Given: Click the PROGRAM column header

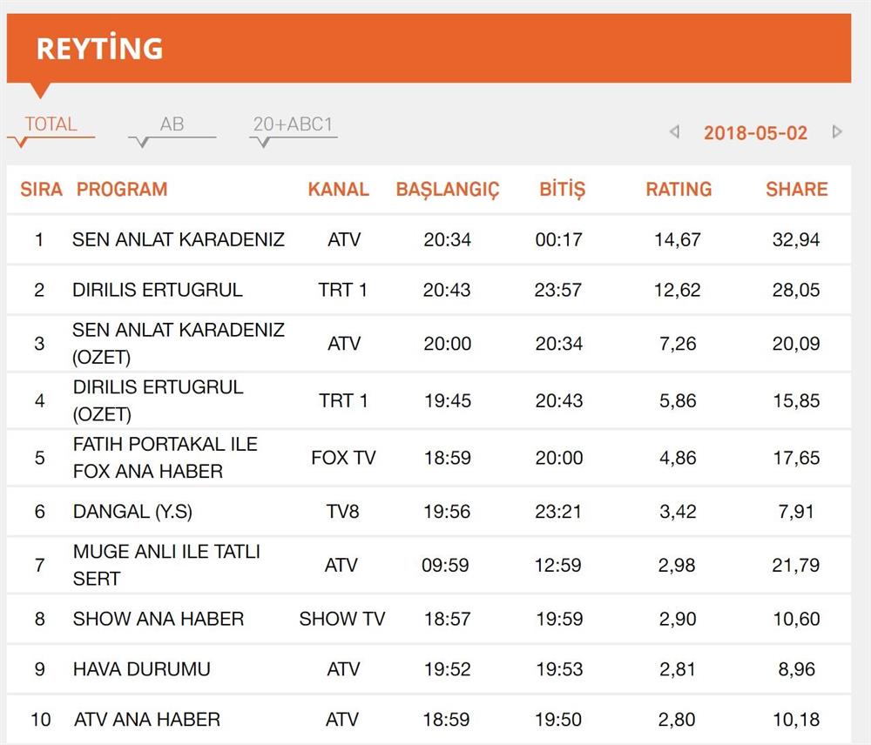Looking at the screenshot, I should coord(122,189).
